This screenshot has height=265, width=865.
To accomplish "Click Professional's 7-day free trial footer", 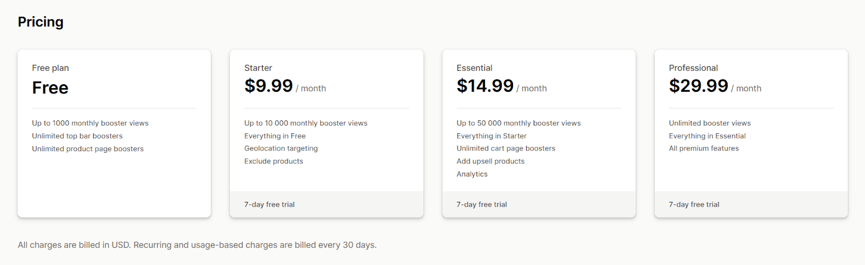I will pos(751,205).
